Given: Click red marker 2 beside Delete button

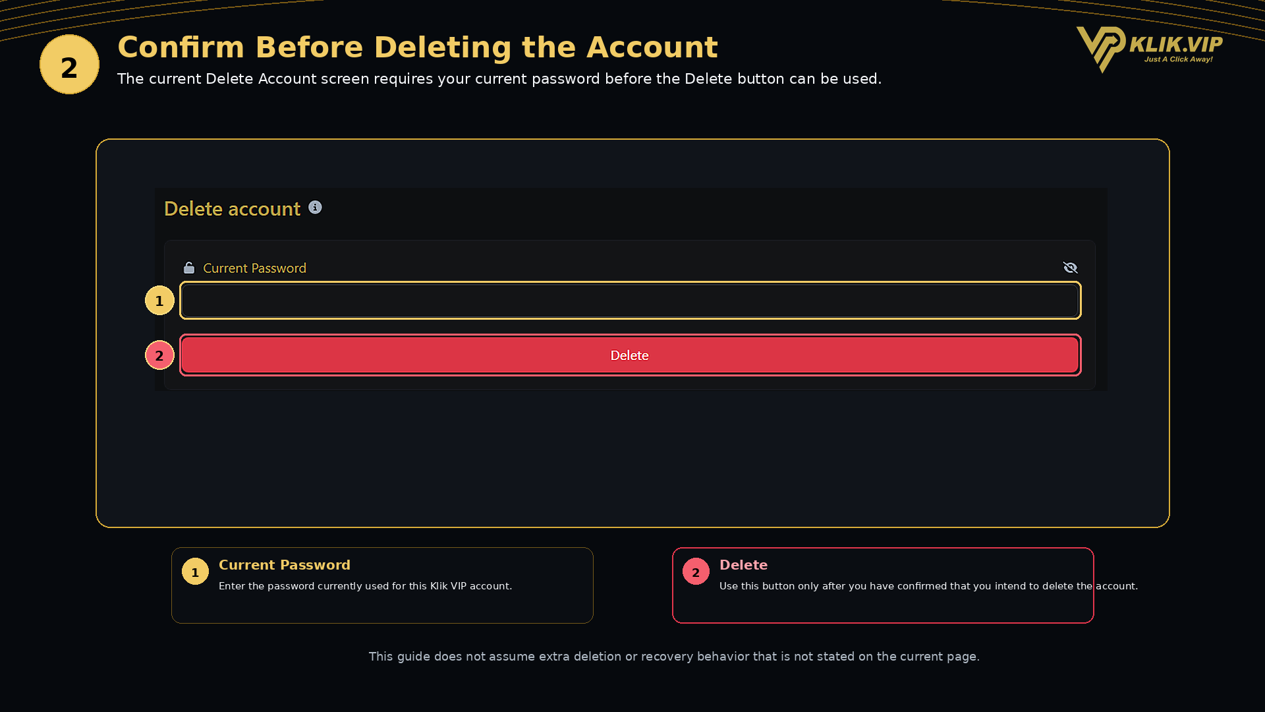Looking at the screenshot, I should point(159,355).
